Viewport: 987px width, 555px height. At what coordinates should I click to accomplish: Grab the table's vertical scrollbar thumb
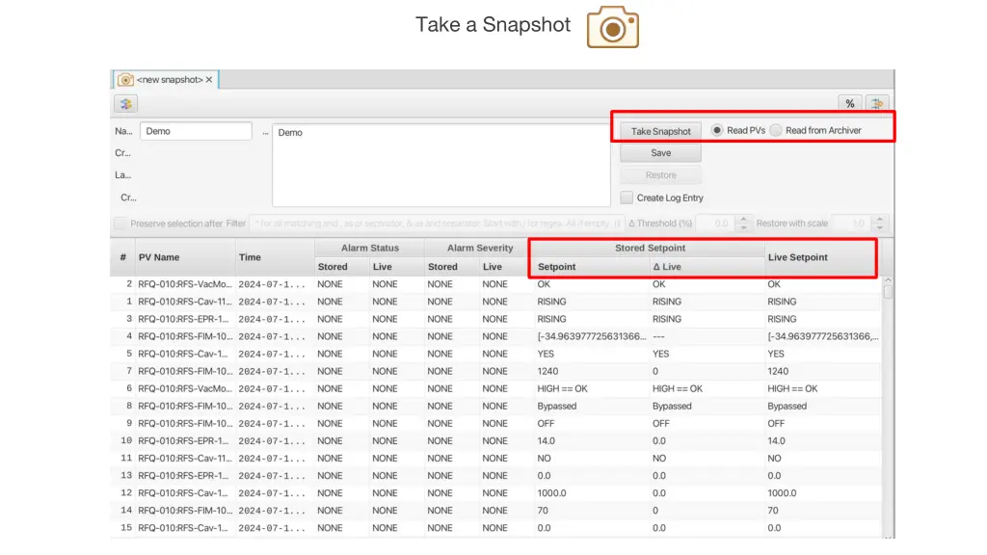888,291
